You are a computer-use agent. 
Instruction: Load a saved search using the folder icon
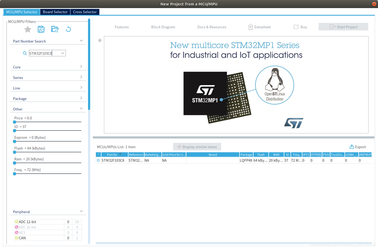click(55, 29)
